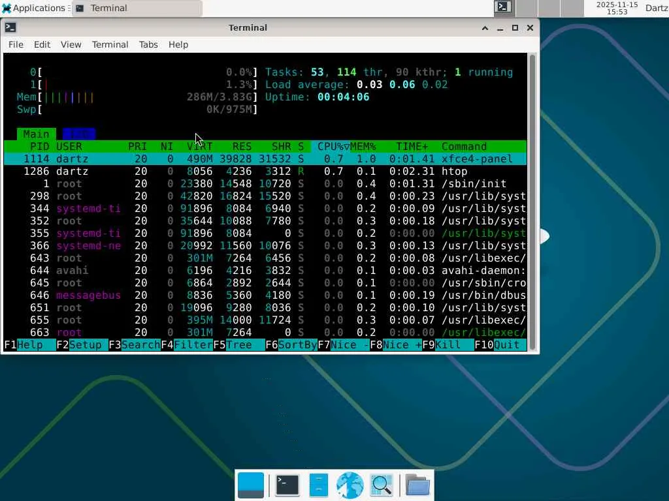Image resolution: width=669 pixels, height=501 pixels.
Task: Select the first workspace with the terminal thumbnail
Action: pos(504,8)
